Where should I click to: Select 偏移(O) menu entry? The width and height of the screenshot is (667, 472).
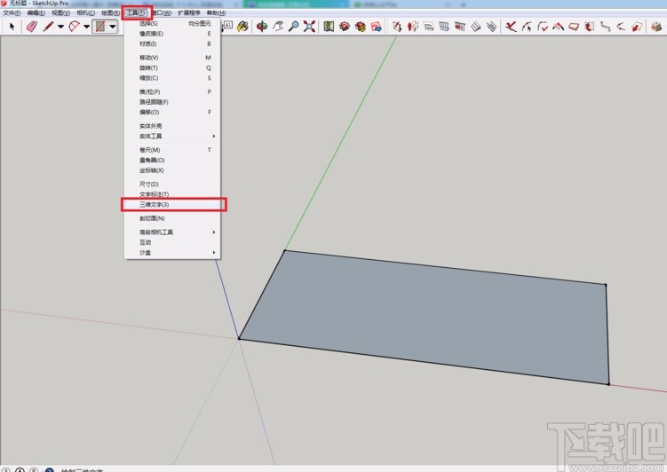pos(172,112)
